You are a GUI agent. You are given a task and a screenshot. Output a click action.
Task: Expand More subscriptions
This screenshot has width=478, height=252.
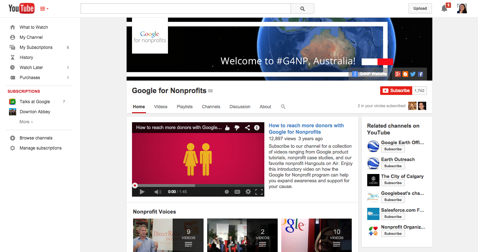(26, 122)
